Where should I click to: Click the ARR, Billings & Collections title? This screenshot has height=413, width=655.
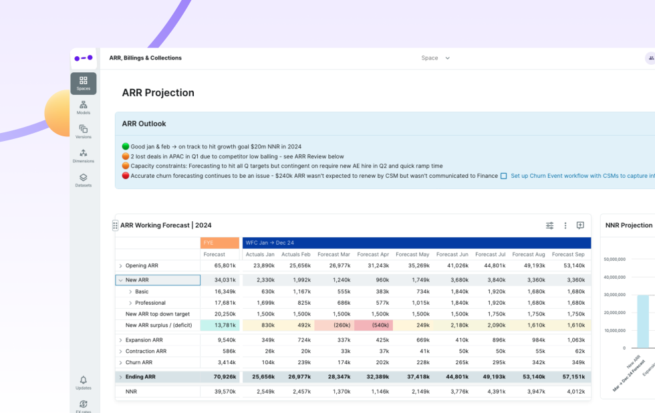[145, 58]
